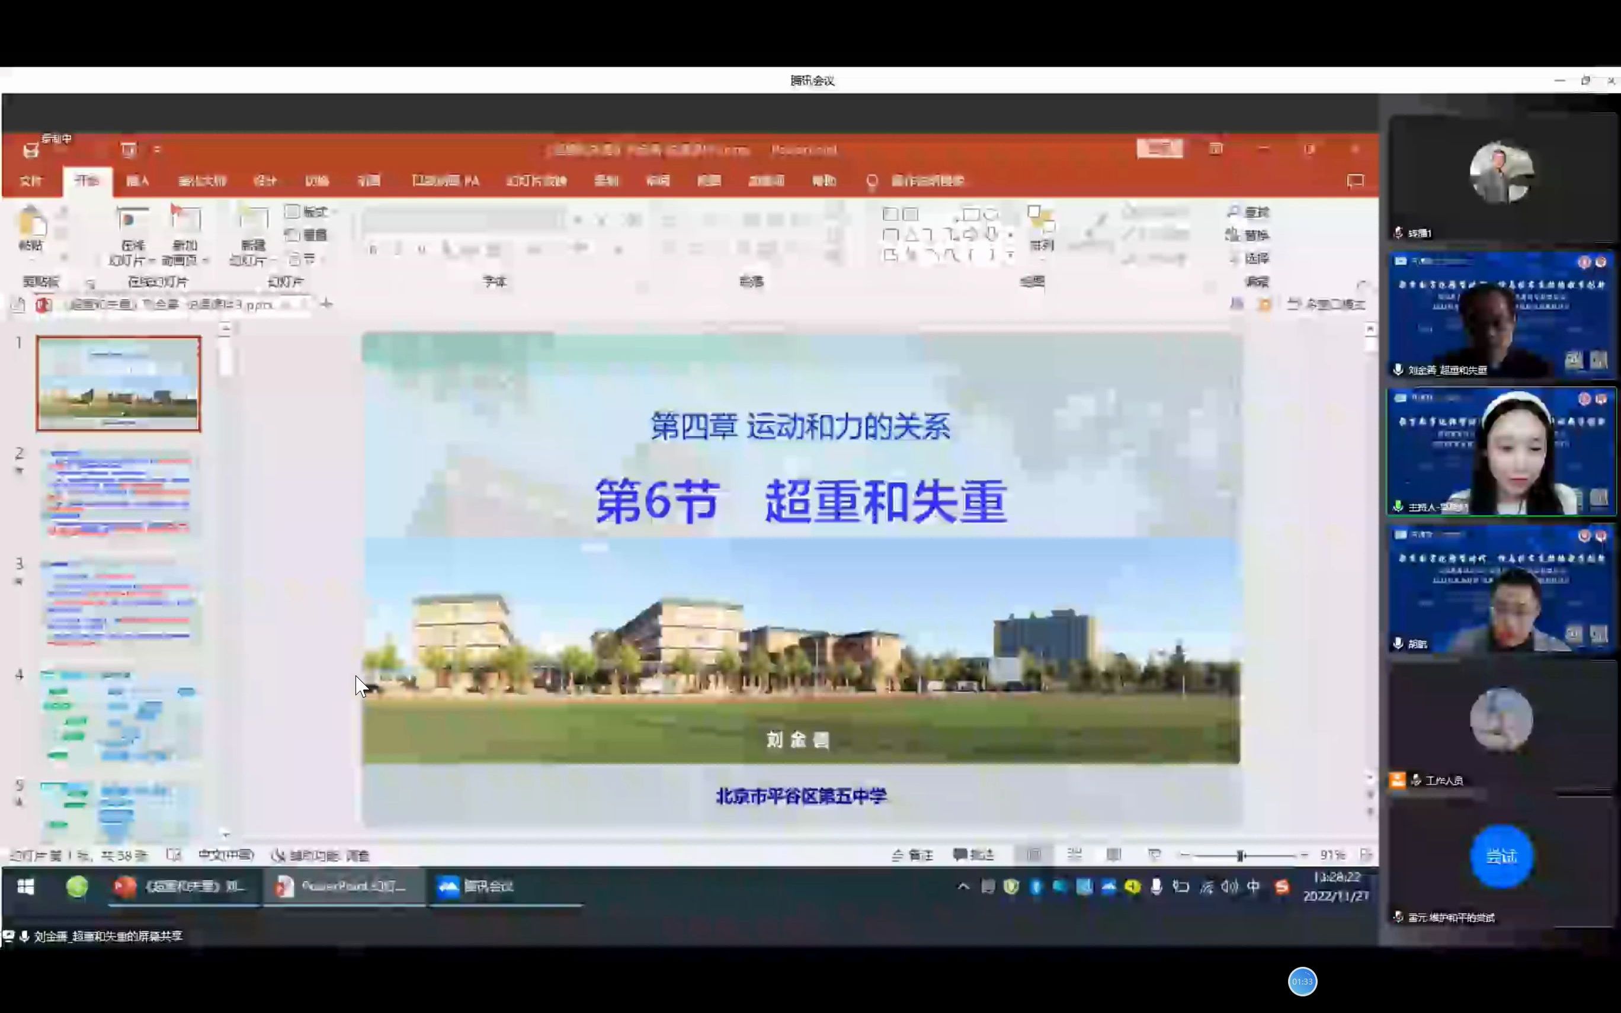Click the 91% zoom level text
This screenshot has height=1013, width=1621.
point(1332,855)
